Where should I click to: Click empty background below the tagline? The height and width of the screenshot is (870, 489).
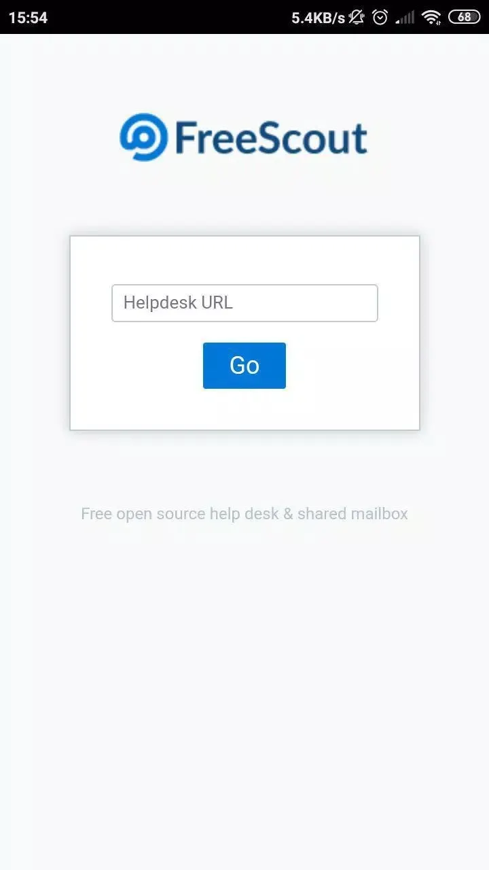coord(244,680)
